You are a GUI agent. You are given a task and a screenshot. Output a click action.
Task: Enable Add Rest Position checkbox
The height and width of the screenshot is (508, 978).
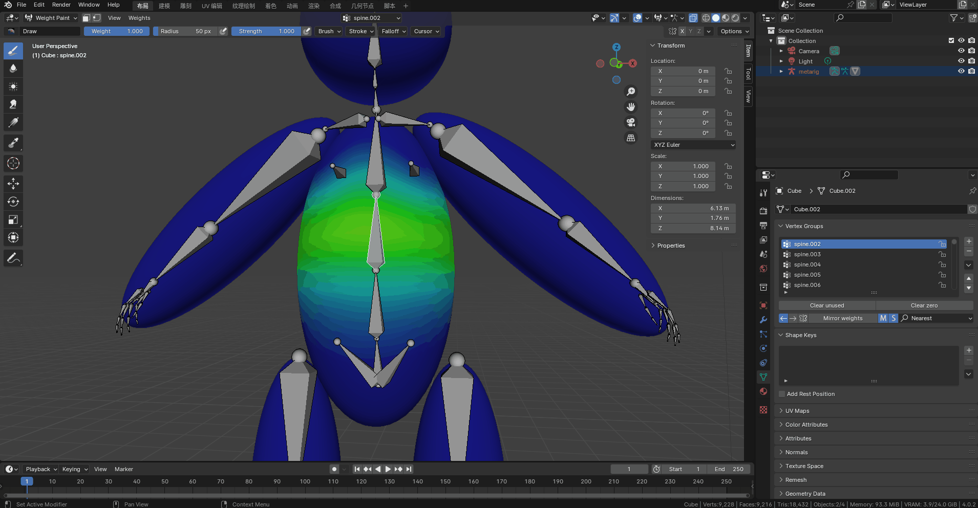tap(782, 394)
